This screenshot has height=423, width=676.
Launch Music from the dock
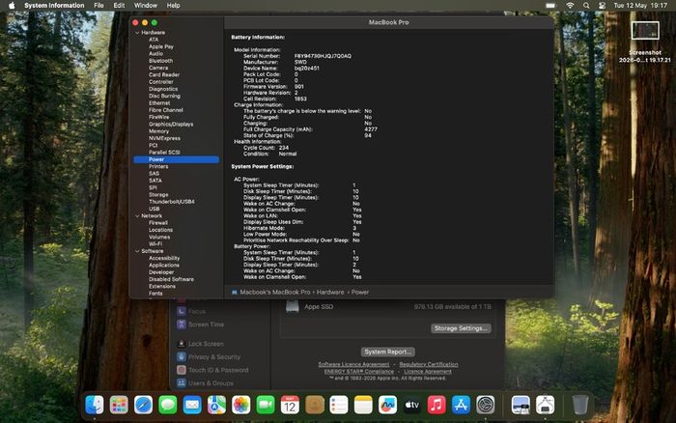click(x=437, y=406)
